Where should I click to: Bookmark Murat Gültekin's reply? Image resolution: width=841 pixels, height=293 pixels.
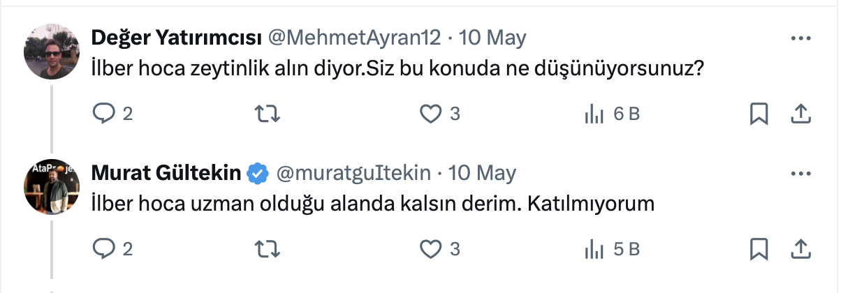coord(759,248)
